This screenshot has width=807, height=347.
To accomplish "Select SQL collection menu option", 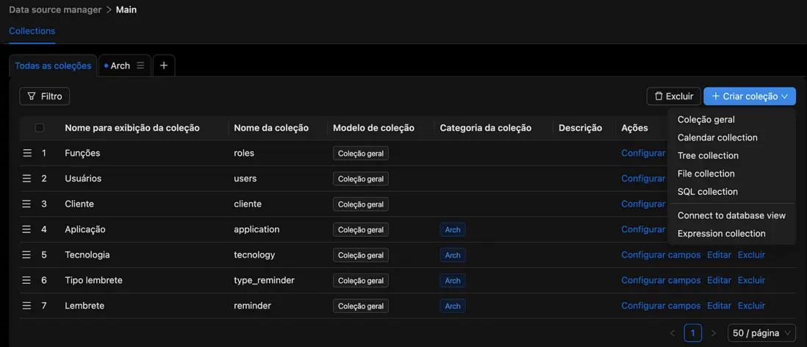I will click(707, 192).
